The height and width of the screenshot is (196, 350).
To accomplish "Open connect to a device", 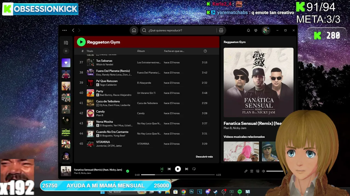I will click(x=258, y=171).
